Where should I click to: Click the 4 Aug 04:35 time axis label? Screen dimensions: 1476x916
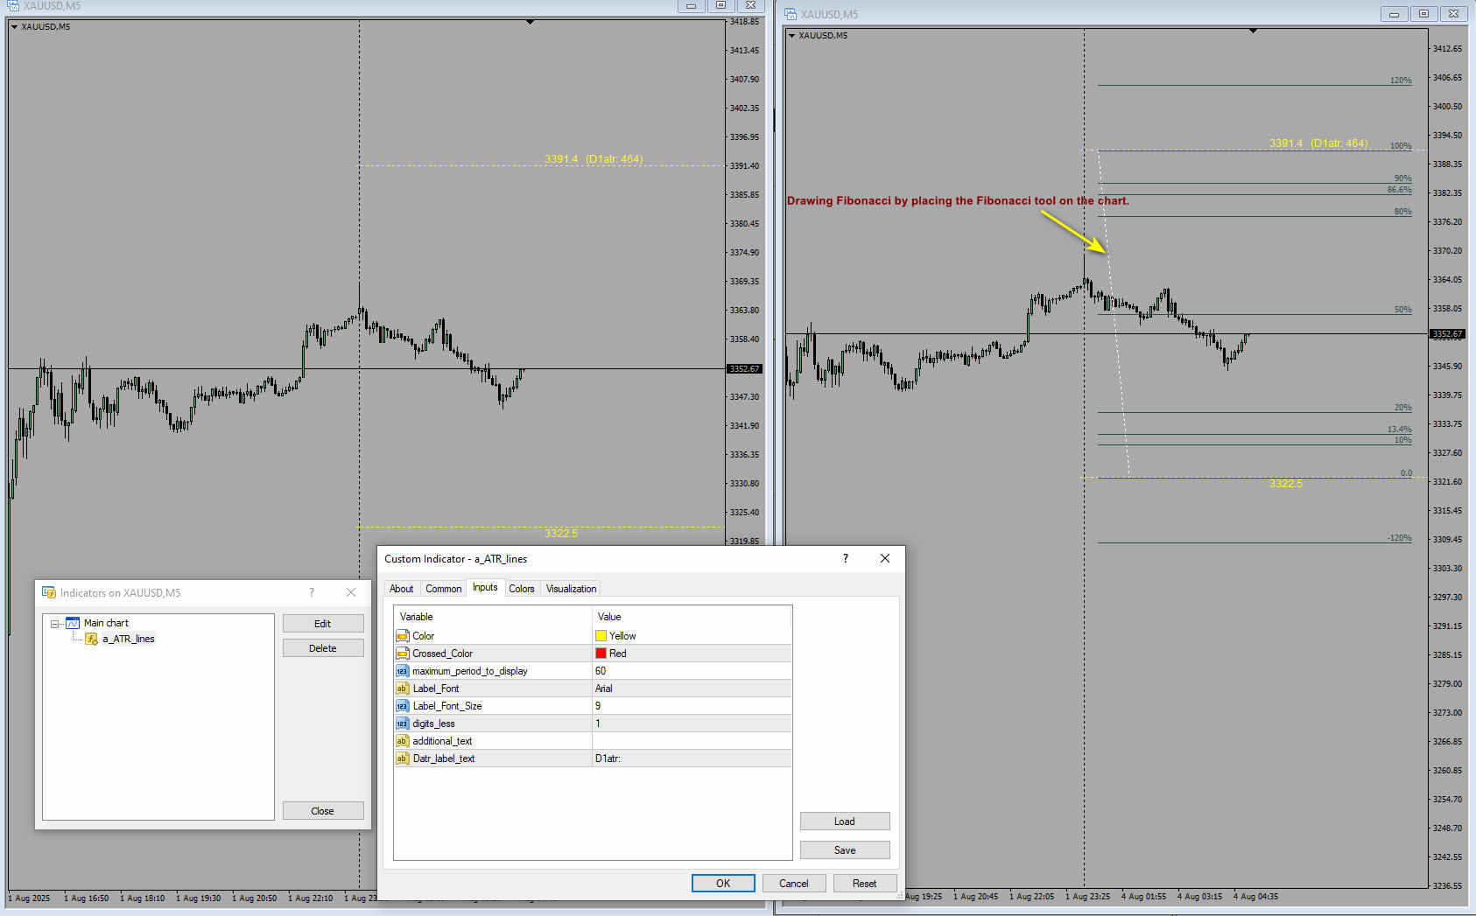1255,896
